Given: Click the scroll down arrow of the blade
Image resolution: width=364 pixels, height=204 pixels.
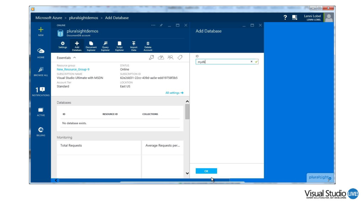Looking at the screenshot, I should [x=187, y=173].
